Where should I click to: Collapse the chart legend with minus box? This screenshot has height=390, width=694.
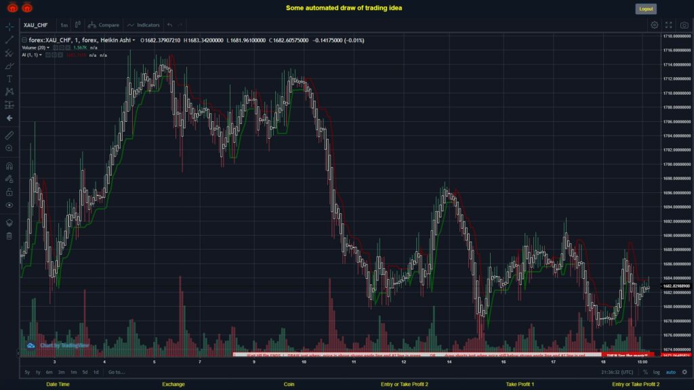[x=24, y=40]
